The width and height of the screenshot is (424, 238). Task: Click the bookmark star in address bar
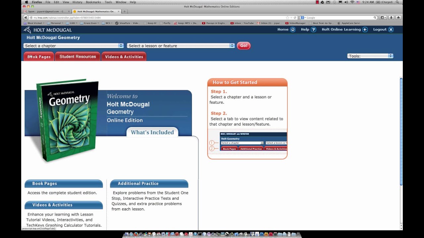pyautogui.click(x=288, y=18)
